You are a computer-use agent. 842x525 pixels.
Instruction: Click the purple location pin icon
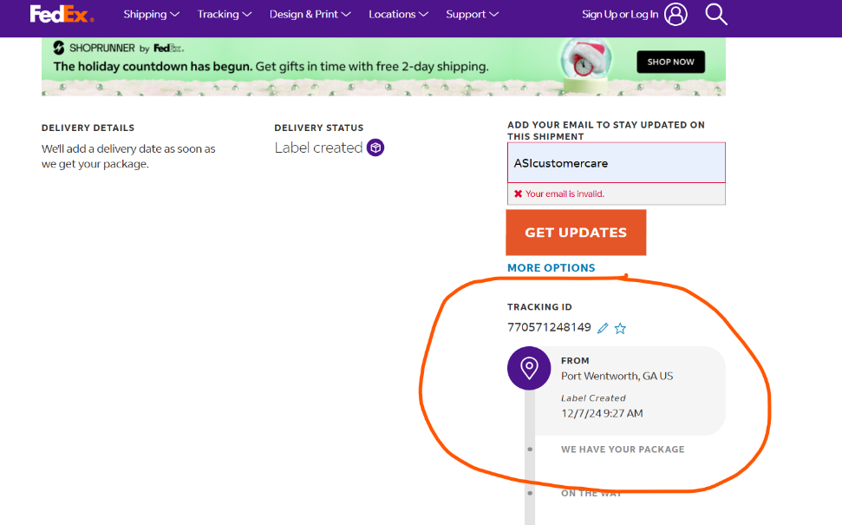coord(529,368)
